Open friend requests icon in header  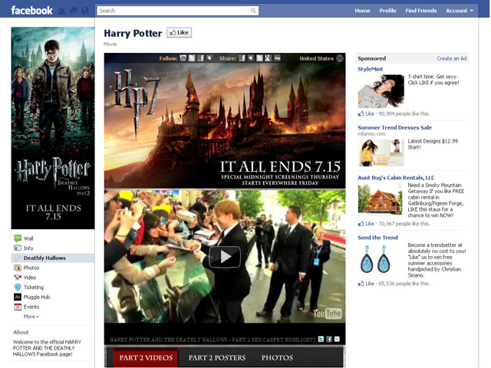[62, 11]
